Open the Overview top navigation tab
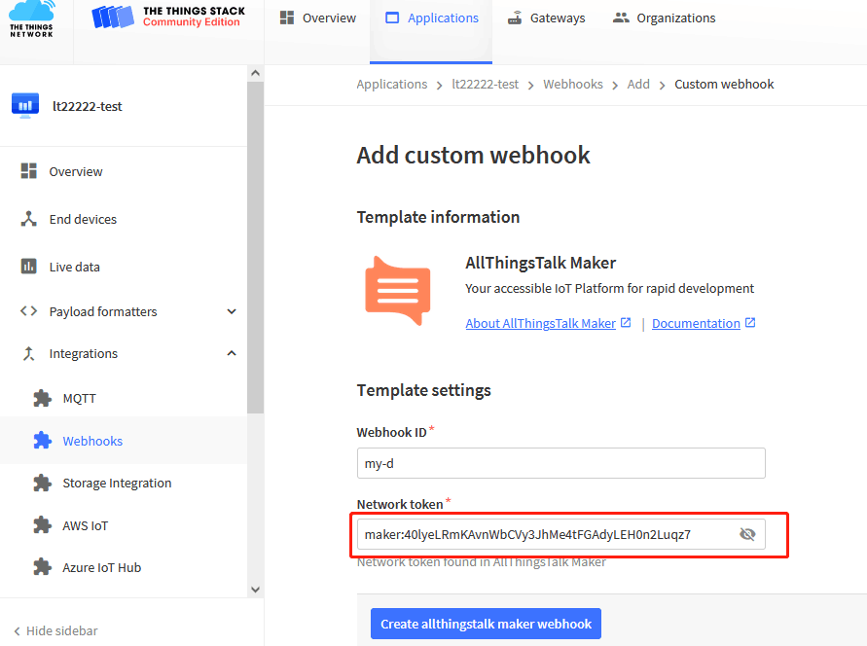The width and height of the screenshot is (867, 646). (318, 18)
